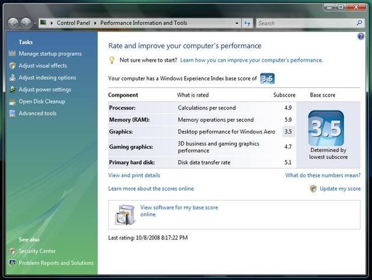Click the Processor subscore 4.9
The height and width of the screenshot is (280, 372).
(288, 108)
